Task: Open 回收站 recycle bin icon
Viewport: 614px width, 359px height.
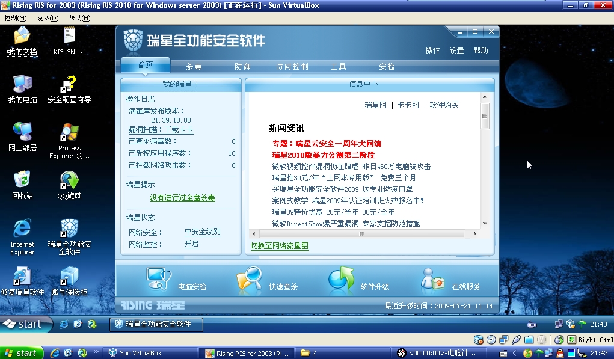Action: tap(22, 185)
